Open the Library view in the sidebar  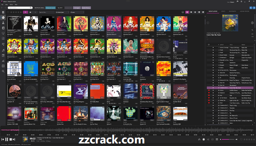pos(3,12)
